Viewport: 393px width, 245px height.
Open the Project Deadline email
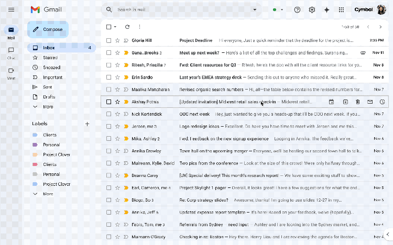coord(245,40)
